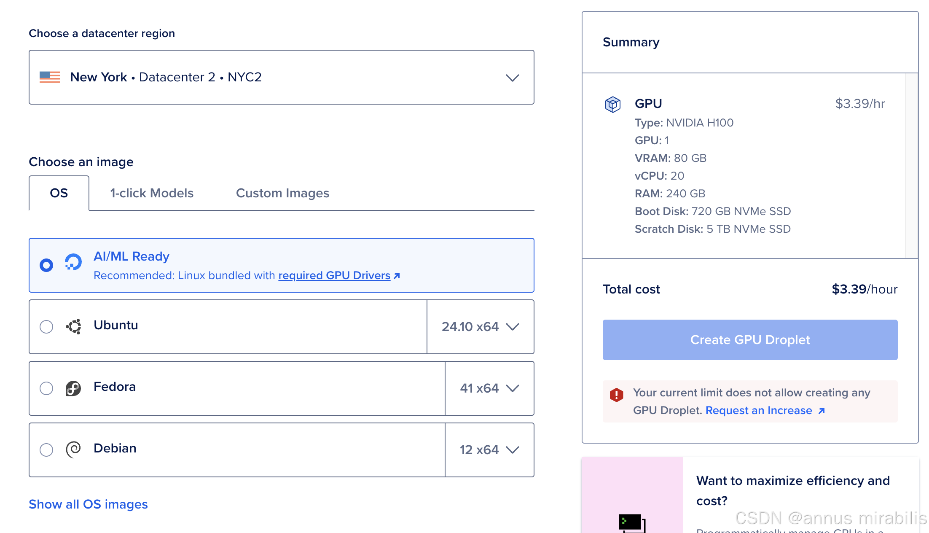The width and height of the screenshot is (929, 533).
Task: Click the Ubuntu logo icon
Action: coord(73,326)
